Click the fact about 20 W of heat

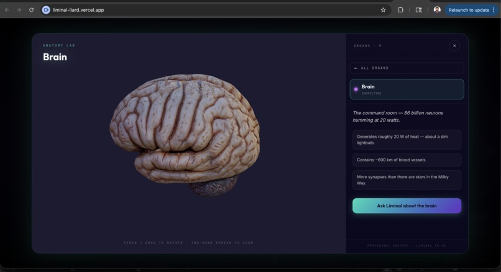pyautogui.click(x=407, y=140)
